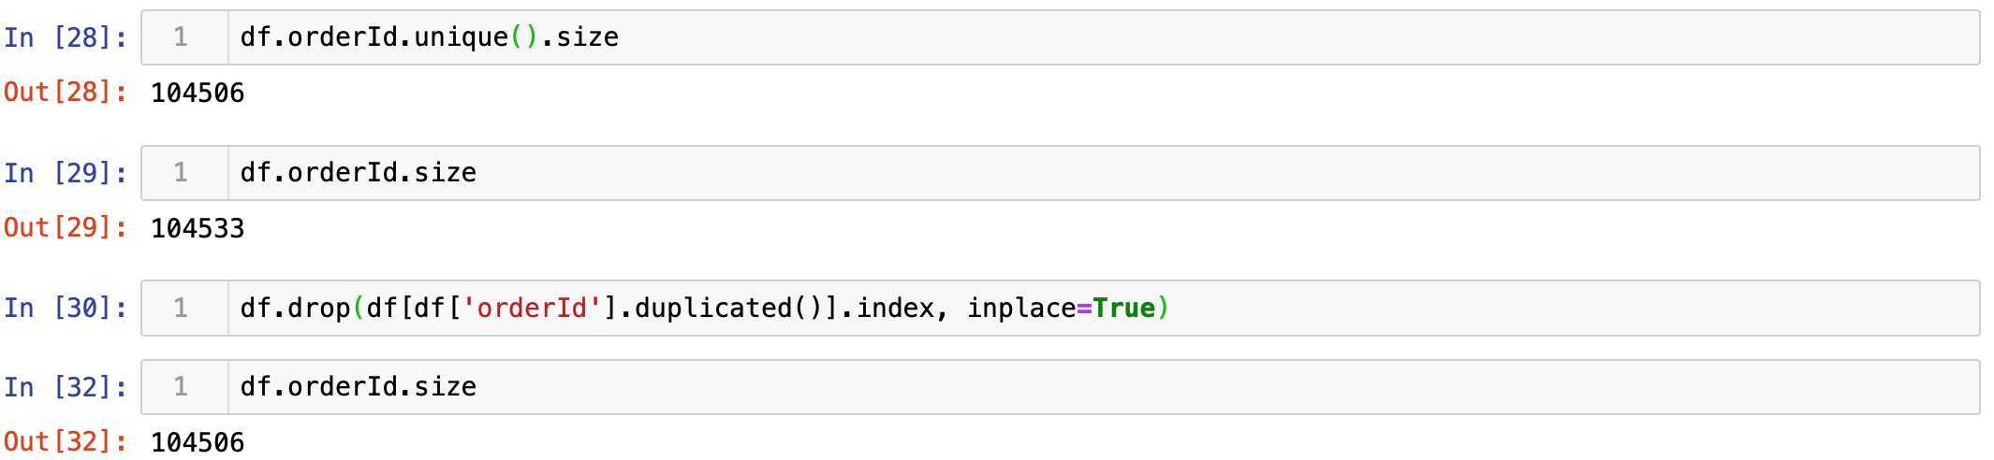Select the In [28] prompt label
Viewport: 1994px width, 460px height.
click(66, 37)
